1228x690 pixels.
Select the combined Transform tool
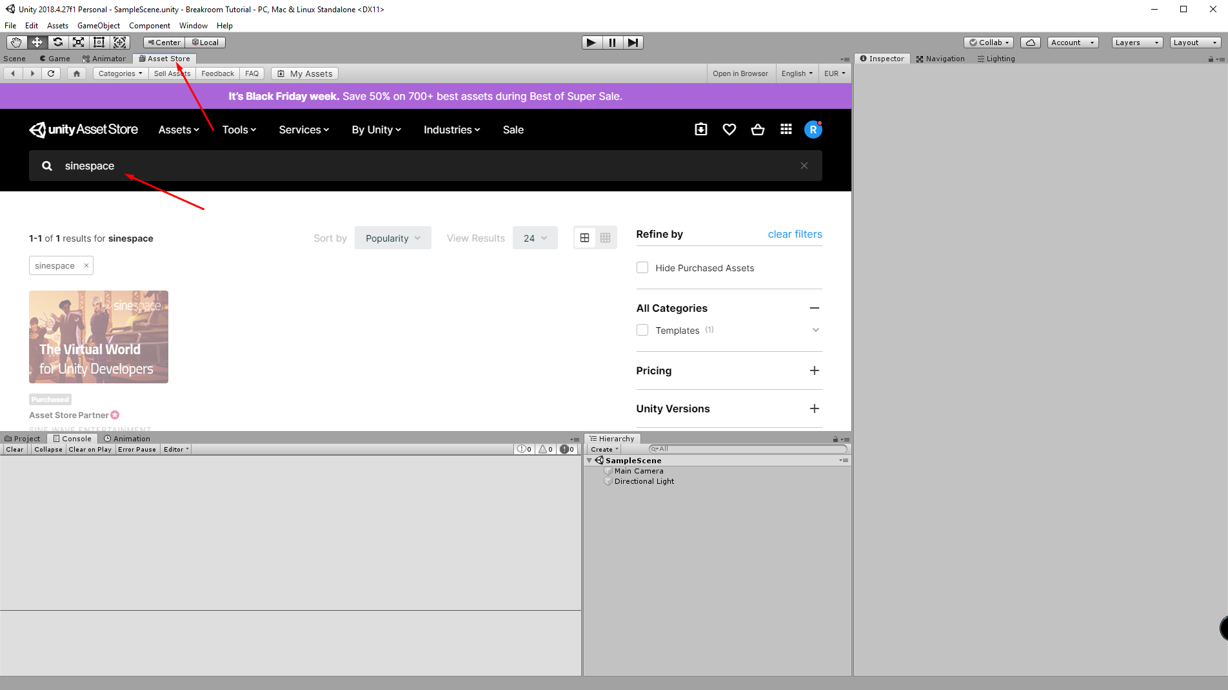click(120, 43)
